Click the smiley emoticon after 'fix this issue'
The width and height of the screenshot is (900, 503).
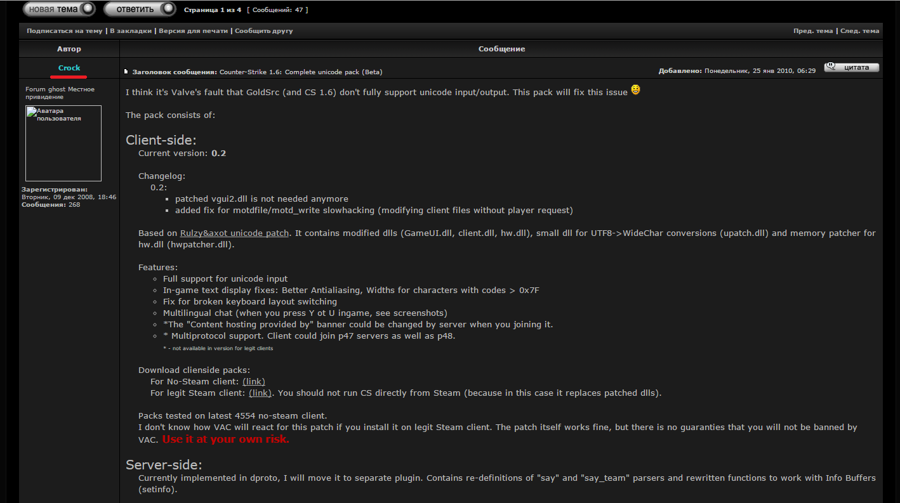pyautogui.click(x=635, y=90)
